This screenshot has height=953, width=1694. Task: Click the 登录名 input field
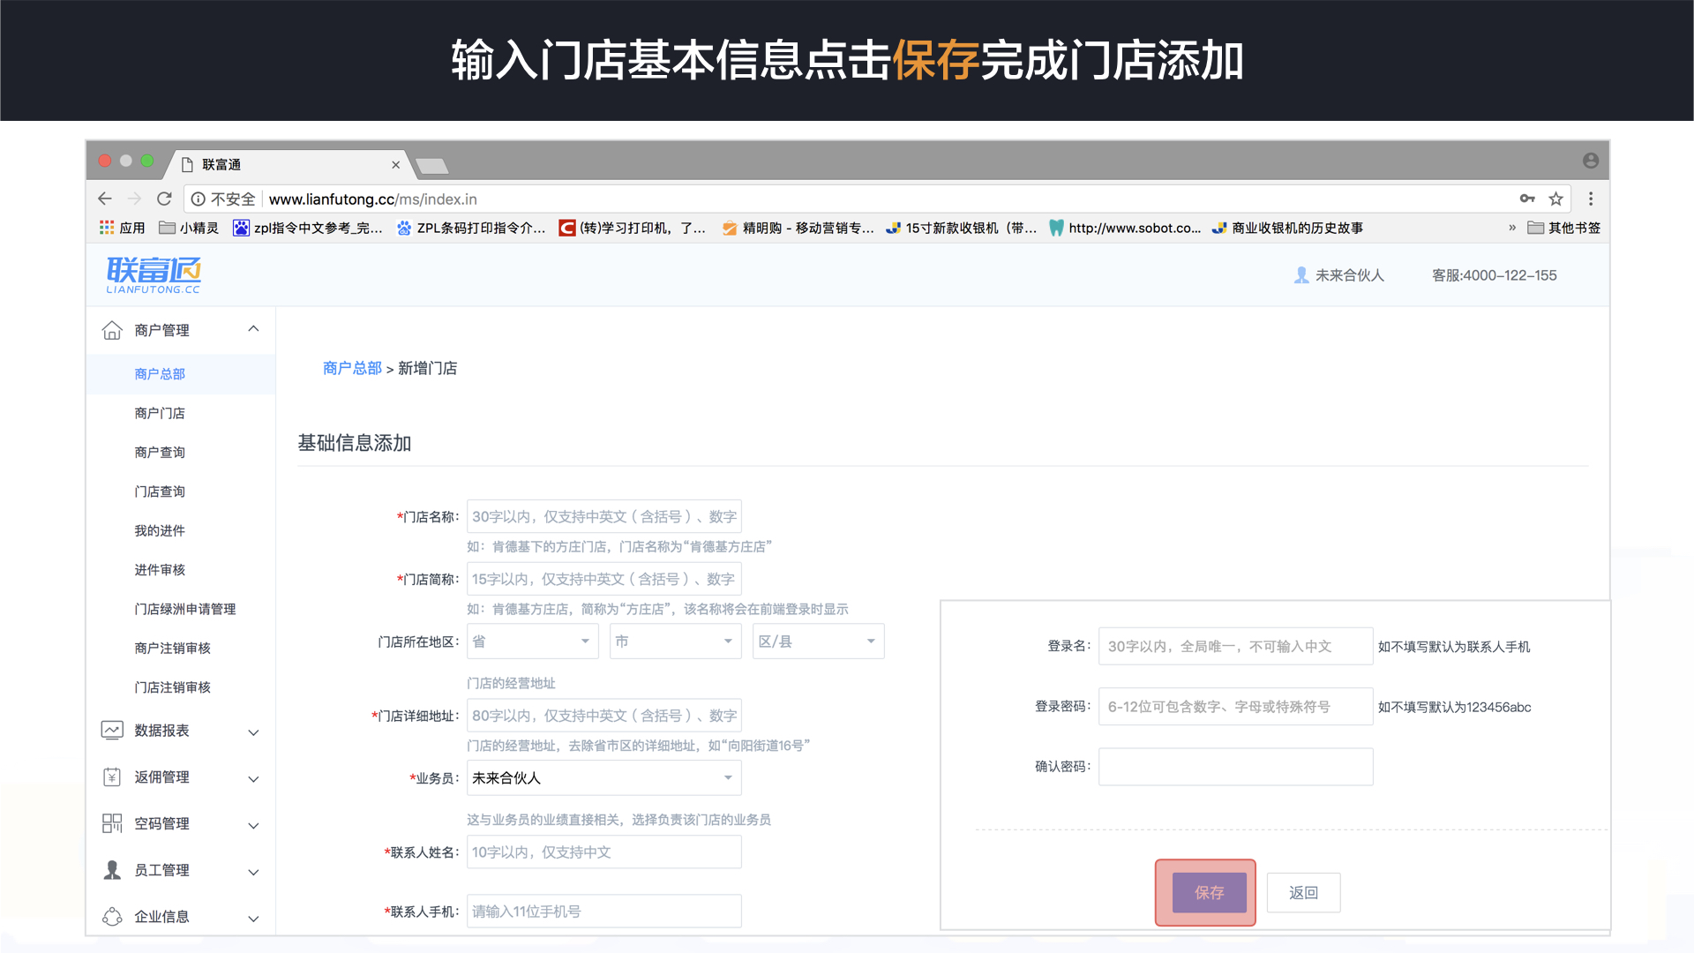[x=1235, y=646]
